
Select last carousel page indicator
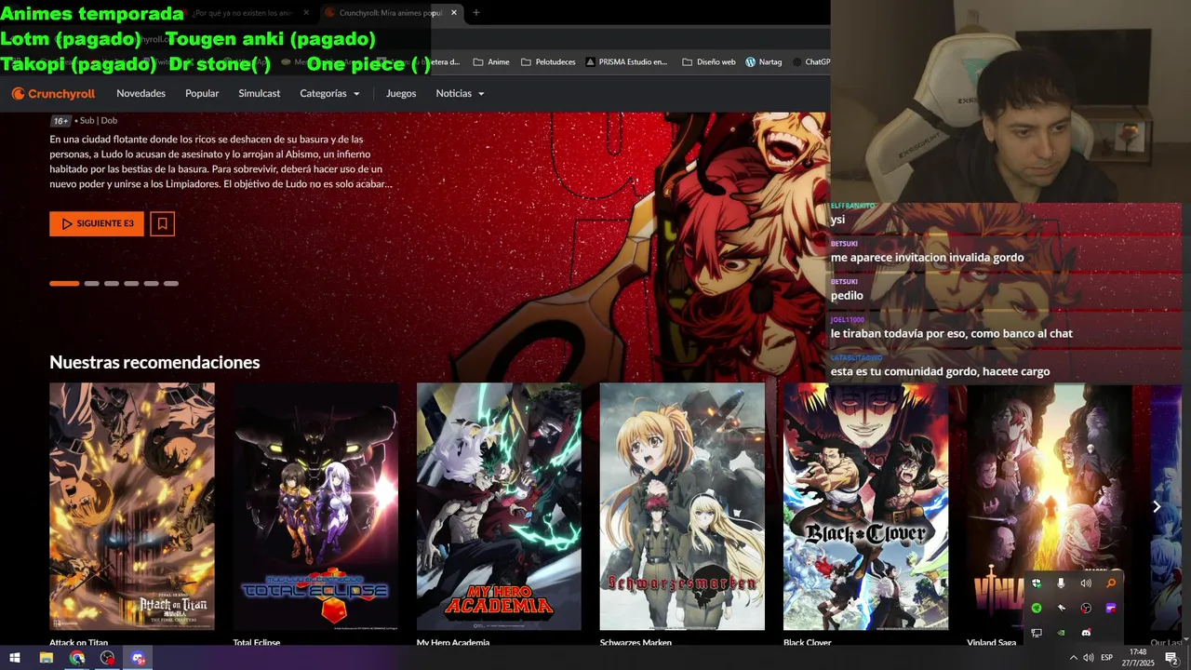click(x=171, y=283)
